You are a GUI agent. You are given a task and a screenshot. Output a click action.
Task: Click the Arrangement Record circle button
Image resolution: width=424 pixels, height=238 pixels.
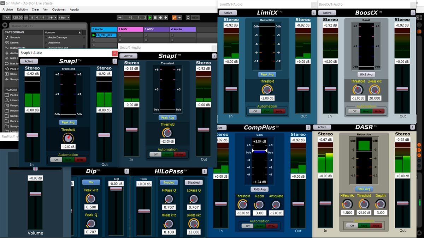coord(161,17)
